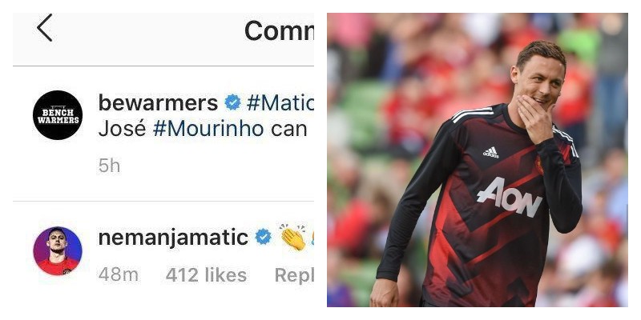This screenshot has width=641, height=320.
Task: Click the clapping hands emoji
Action: pyautogui.click(x=293, y=237)
